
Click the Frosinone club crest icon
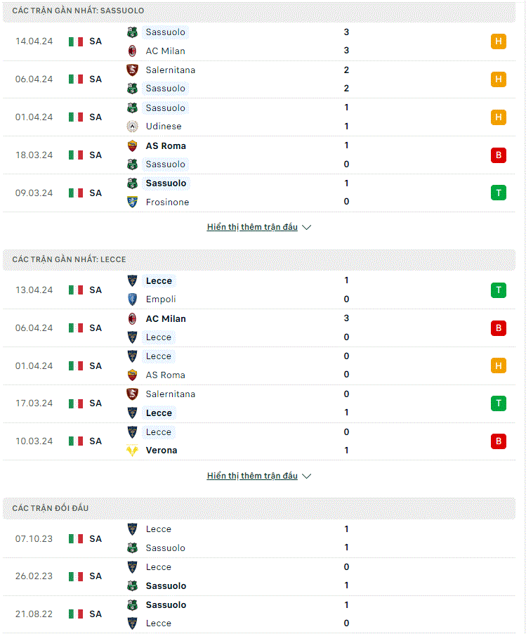click(132, 202)
